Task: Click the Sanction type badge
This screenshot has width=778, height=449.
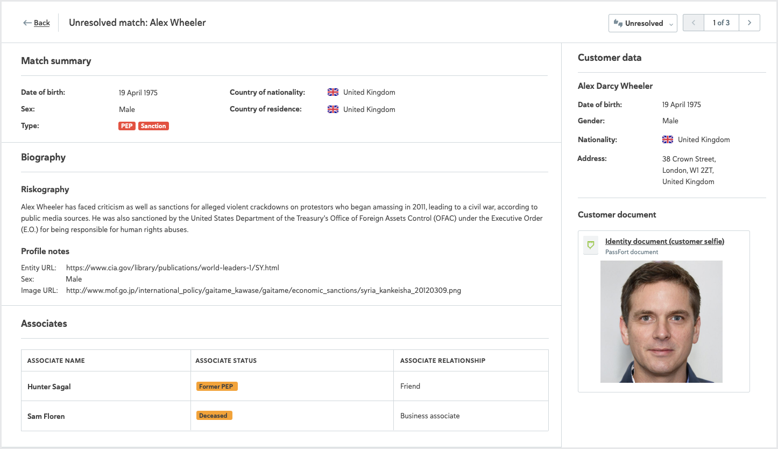Action: (153, 126)
